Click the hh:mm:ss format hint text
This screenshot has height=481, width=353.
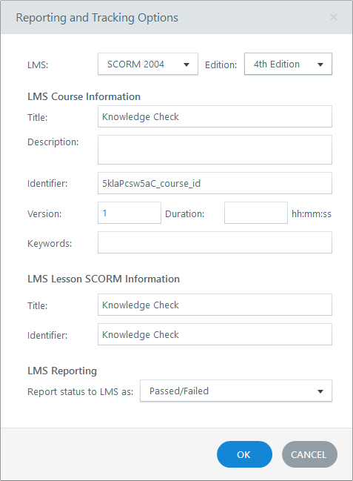(312, 213)
